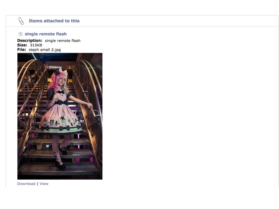
Task: Click the 'File:' label
Action: tap(22, 50)
